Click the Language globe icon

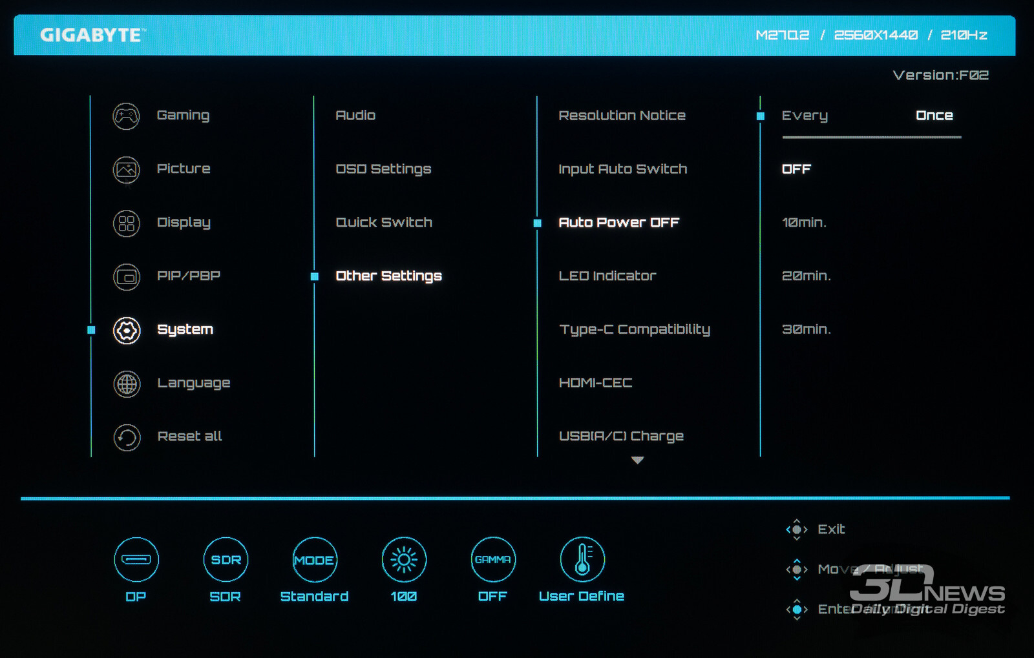(127, 384)
